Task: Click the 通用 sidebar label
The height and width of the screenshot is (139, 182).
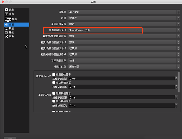Action: (x=12, y=10)
